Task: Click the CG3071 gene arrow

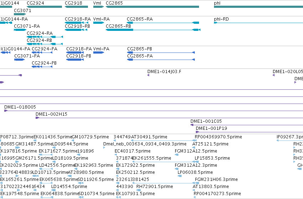Action: pos(20,14)
